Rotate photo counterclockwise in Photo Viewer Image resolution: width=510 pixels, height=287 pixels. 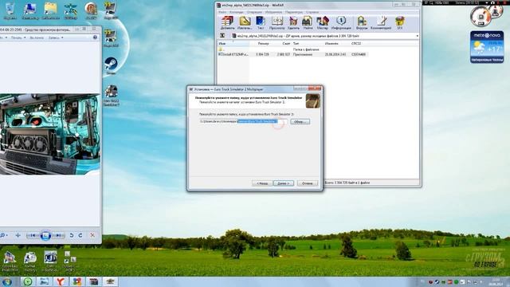point(72,235)
